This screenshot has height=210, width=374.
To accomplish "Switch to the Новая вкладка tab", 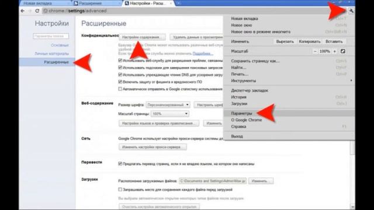I will (46, 3).
